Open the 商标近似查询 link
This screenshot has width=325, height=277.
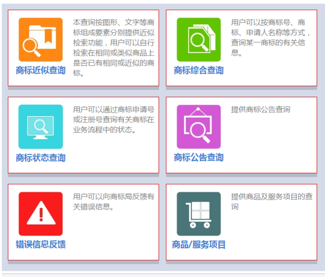[41, 70]
